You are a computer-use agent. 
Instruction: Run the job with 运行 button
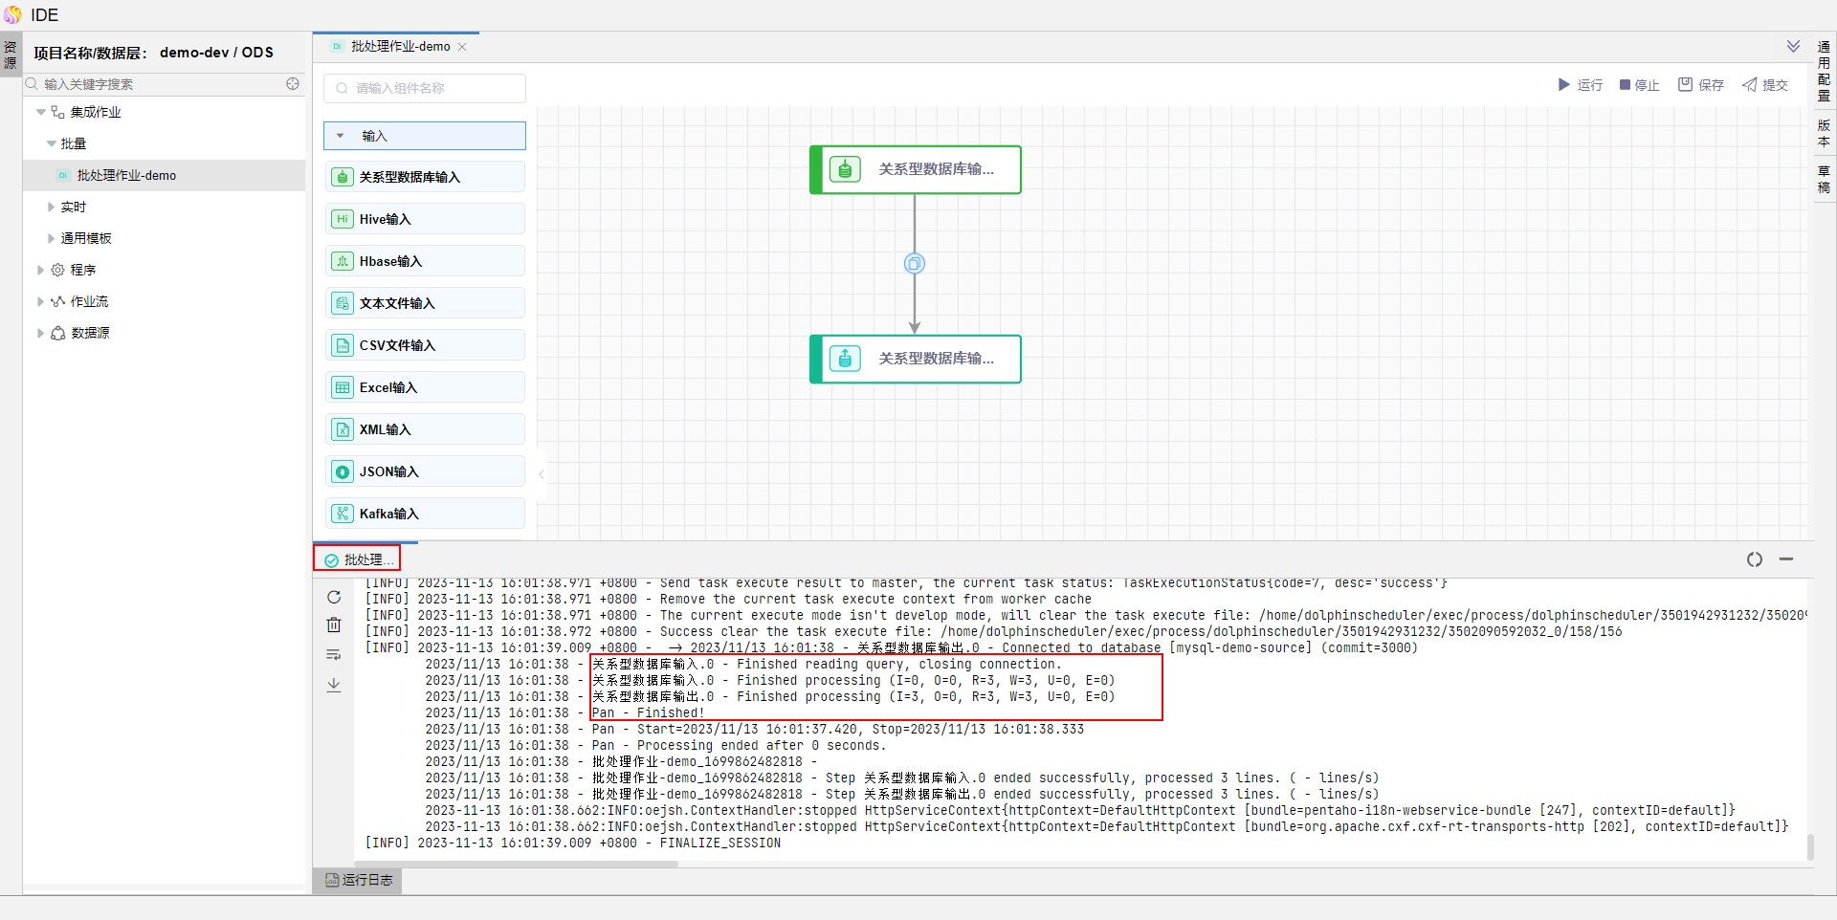pyautogui.click(x=1580, y=85)
